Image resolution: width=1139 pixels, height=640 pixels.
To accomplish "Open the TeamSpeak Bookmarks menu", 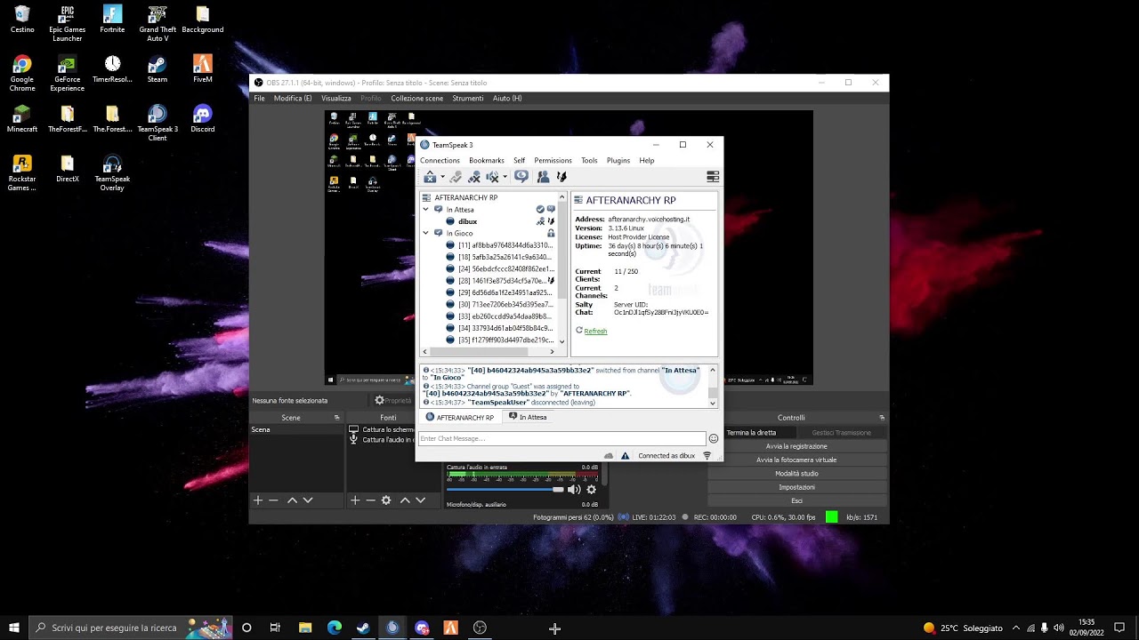I will [x=487, y=161].
